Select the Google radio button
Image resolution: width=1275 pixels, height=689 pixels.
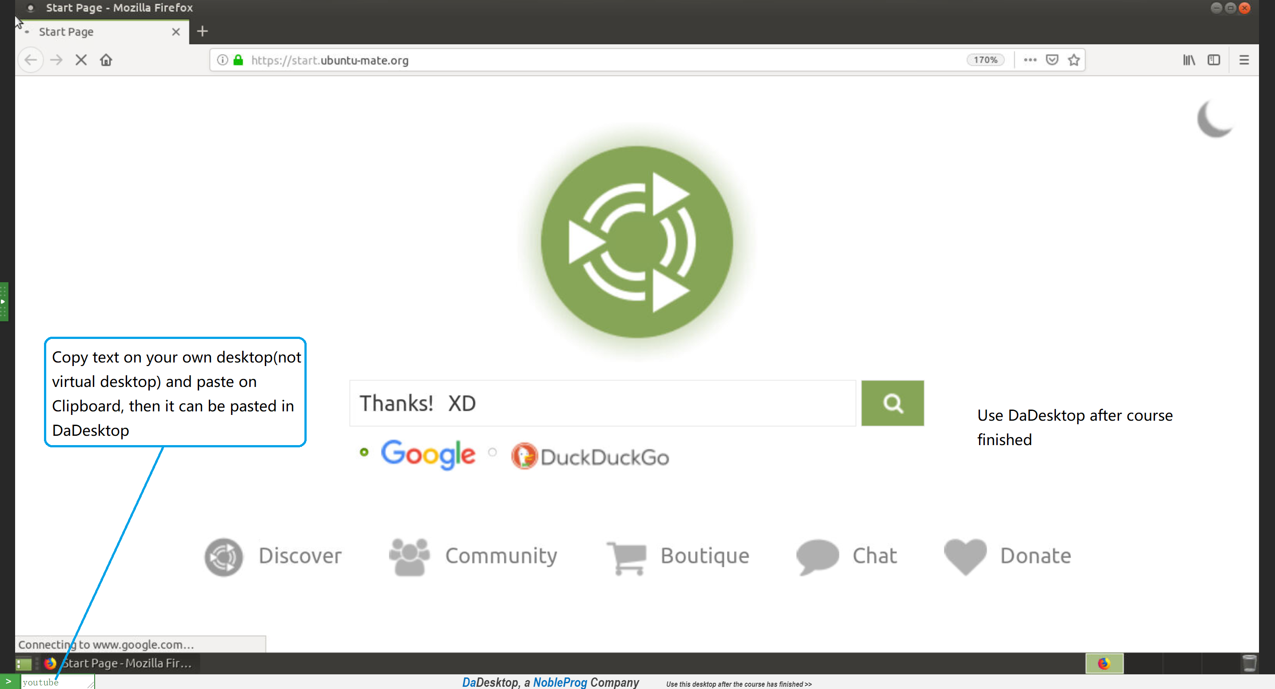(x=364, y=452)
